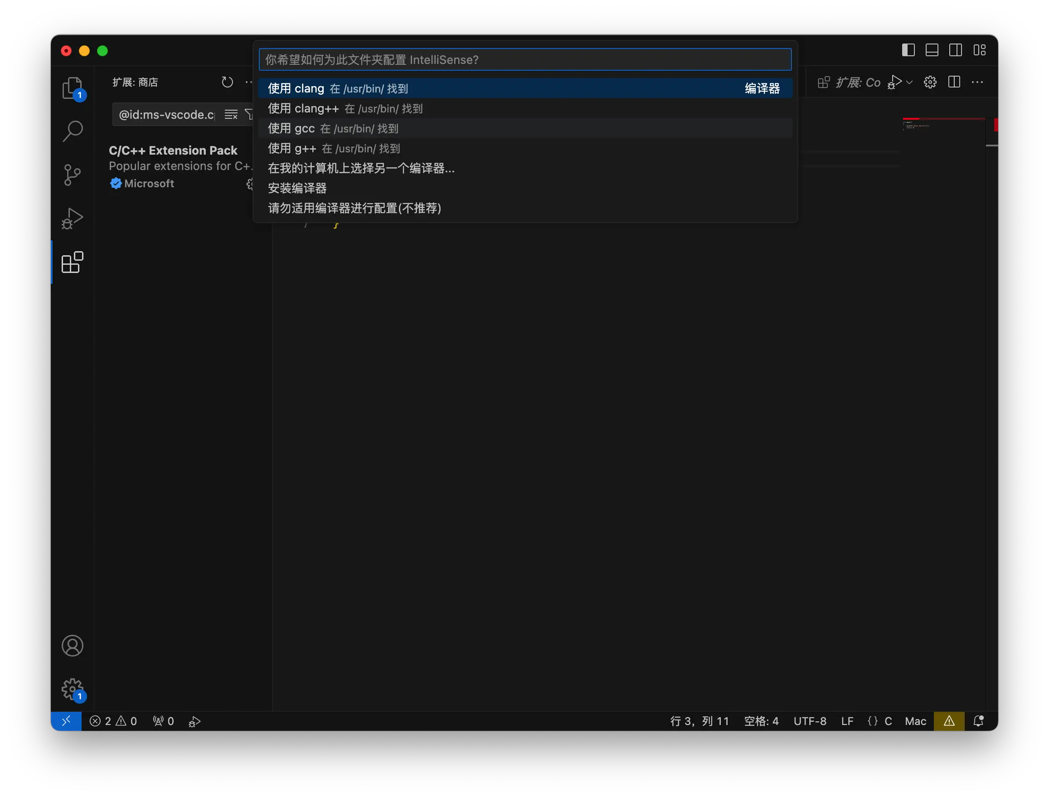Open the Run and Debug view
The width and height of the screenshot is (1049, 798).
point(72,219)
